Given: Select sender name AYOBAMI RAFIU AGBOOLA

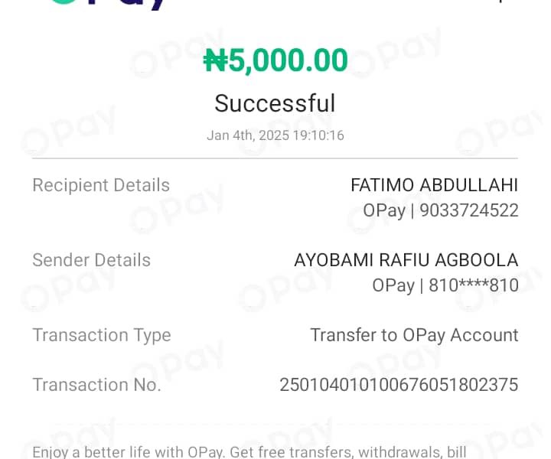Looking at the screenshot, I should 406,260.
